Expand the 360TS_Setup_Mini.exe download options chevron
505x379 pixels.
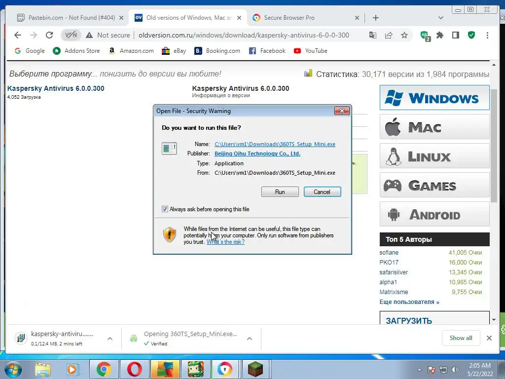point(249,339)
